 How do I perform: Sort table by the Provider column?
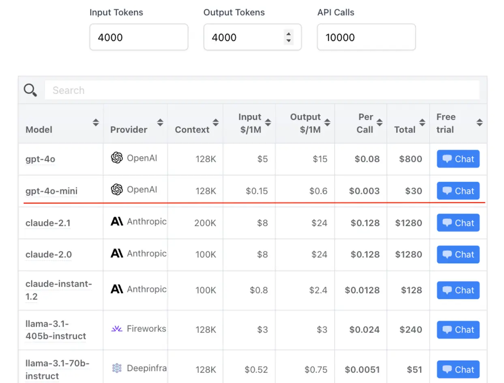click(x=160, y=123)
